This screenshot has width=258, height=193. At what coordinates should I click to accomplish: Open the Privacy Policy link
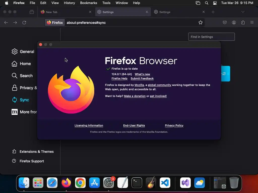[x=174, y=125]
